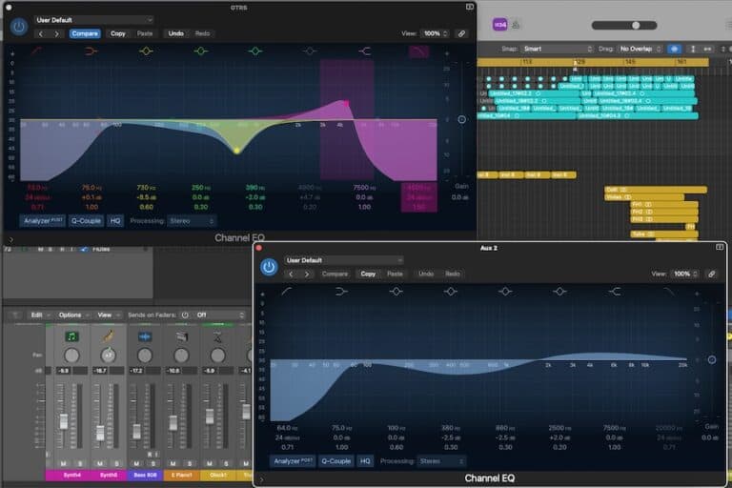Click the link icon in Aux 2 EQ header
Viewport: 732px width, 488px height.
click(711, 274)
